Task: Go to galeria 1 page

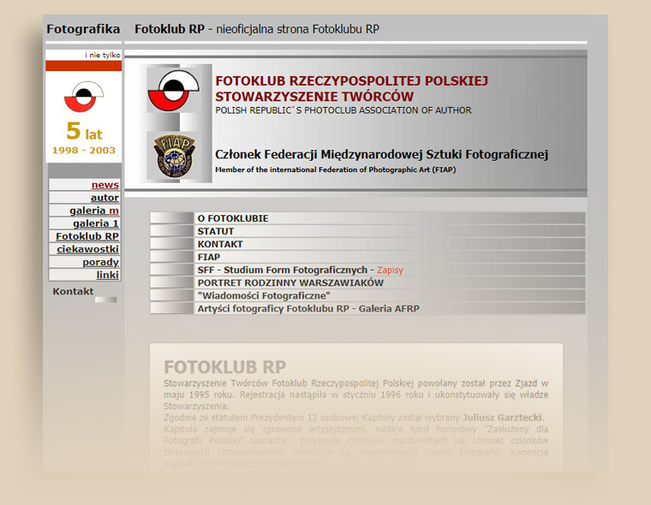Action: click(x=96, y=223)
